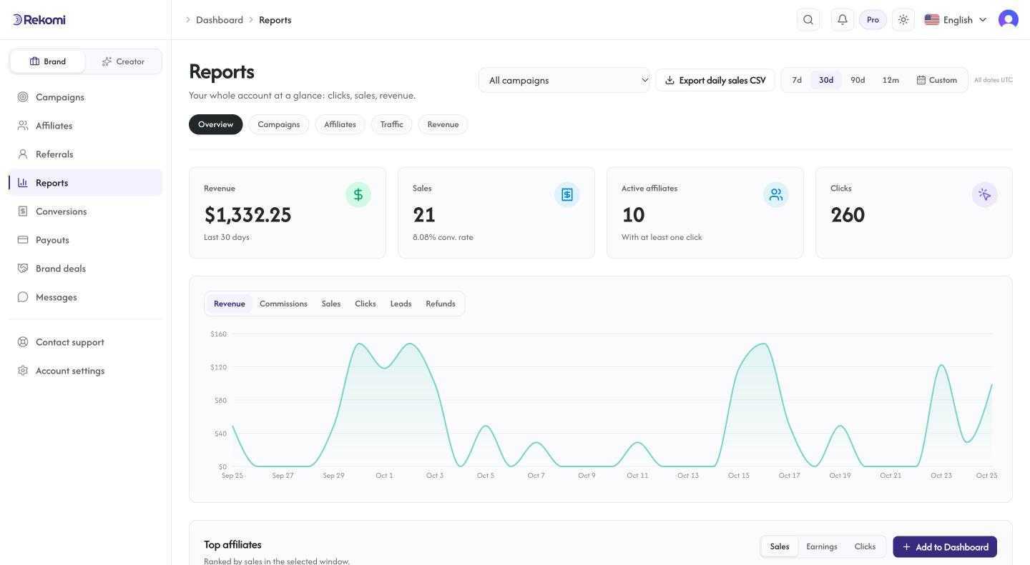This screenshot has width=1030, height=565.
Task: Click the Clicks cursor icon on card
Action: click(985, 194)
